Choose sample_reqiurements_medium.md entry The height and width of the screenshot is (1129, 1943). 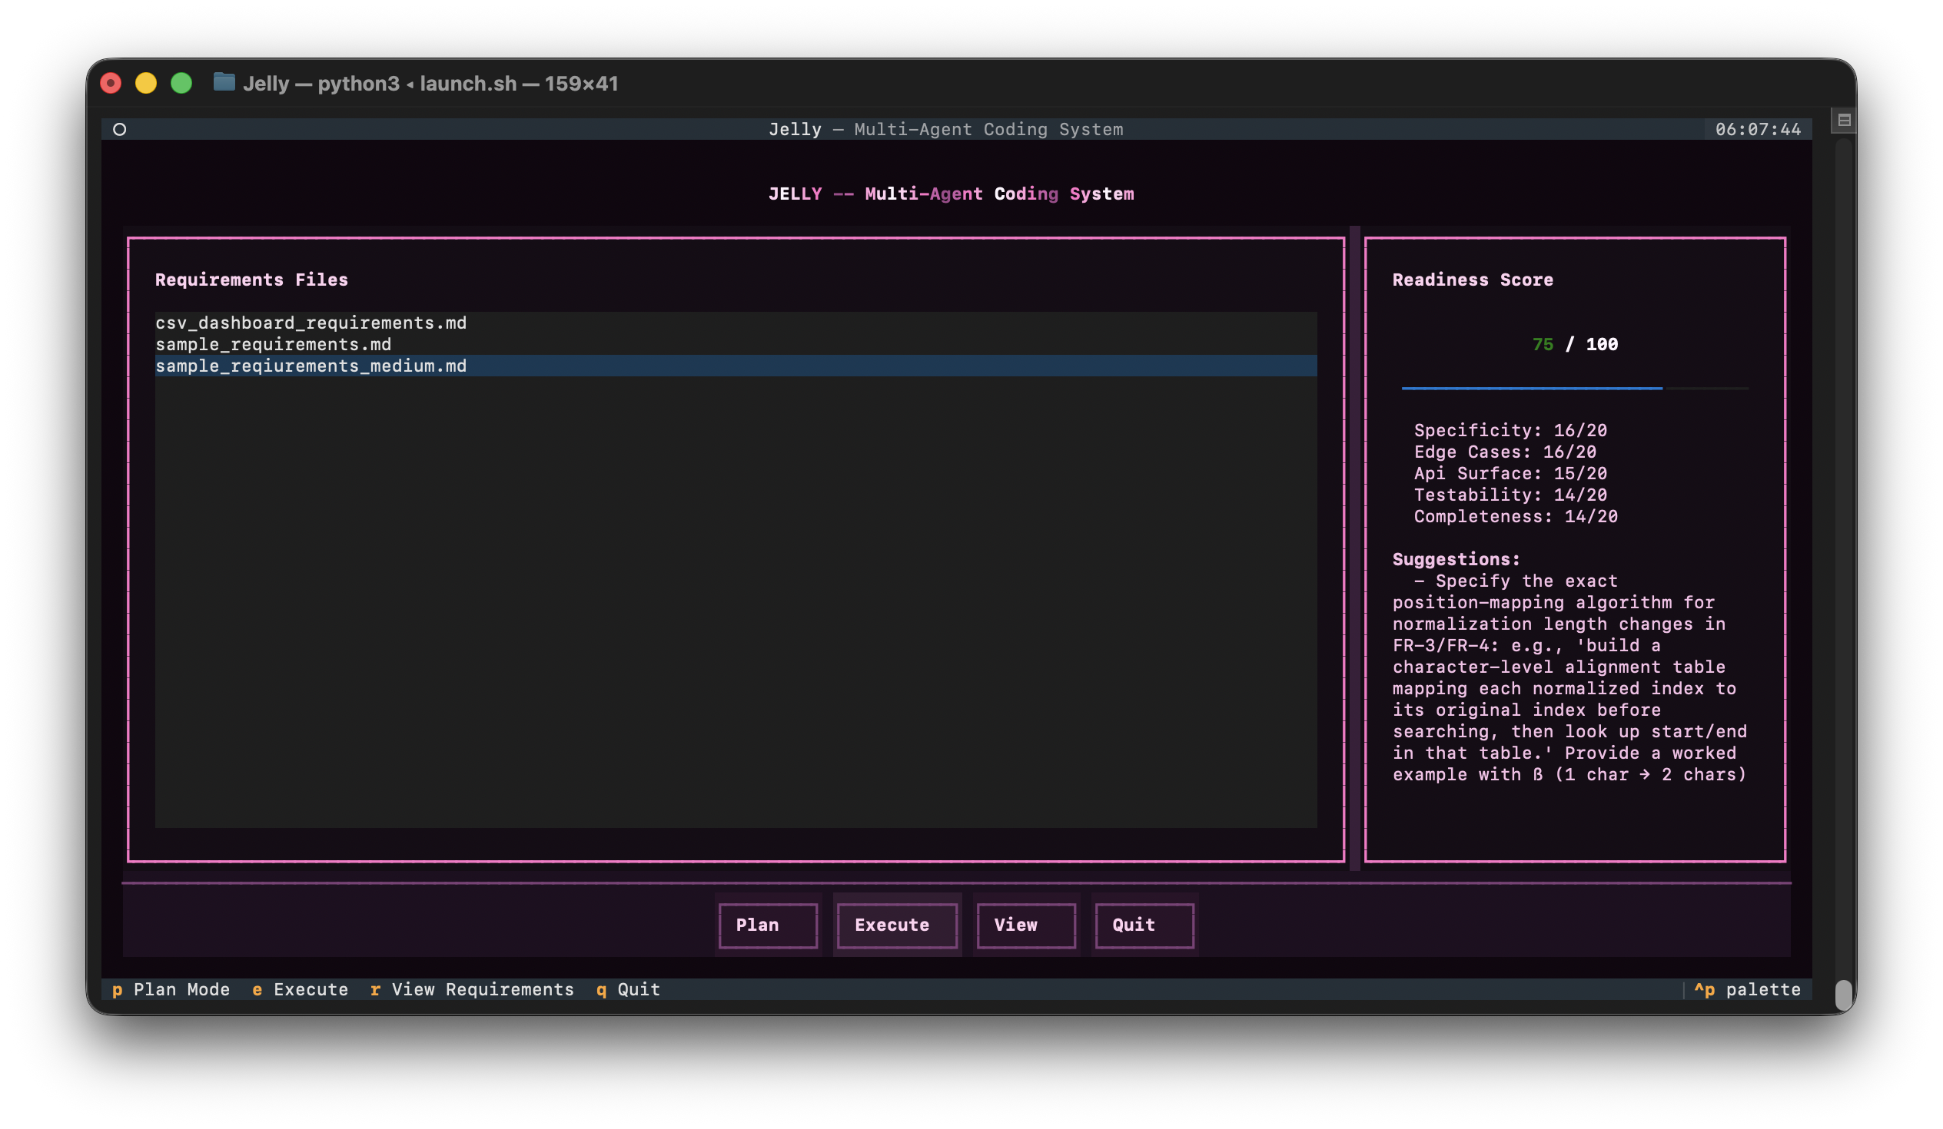pos(311,366)
